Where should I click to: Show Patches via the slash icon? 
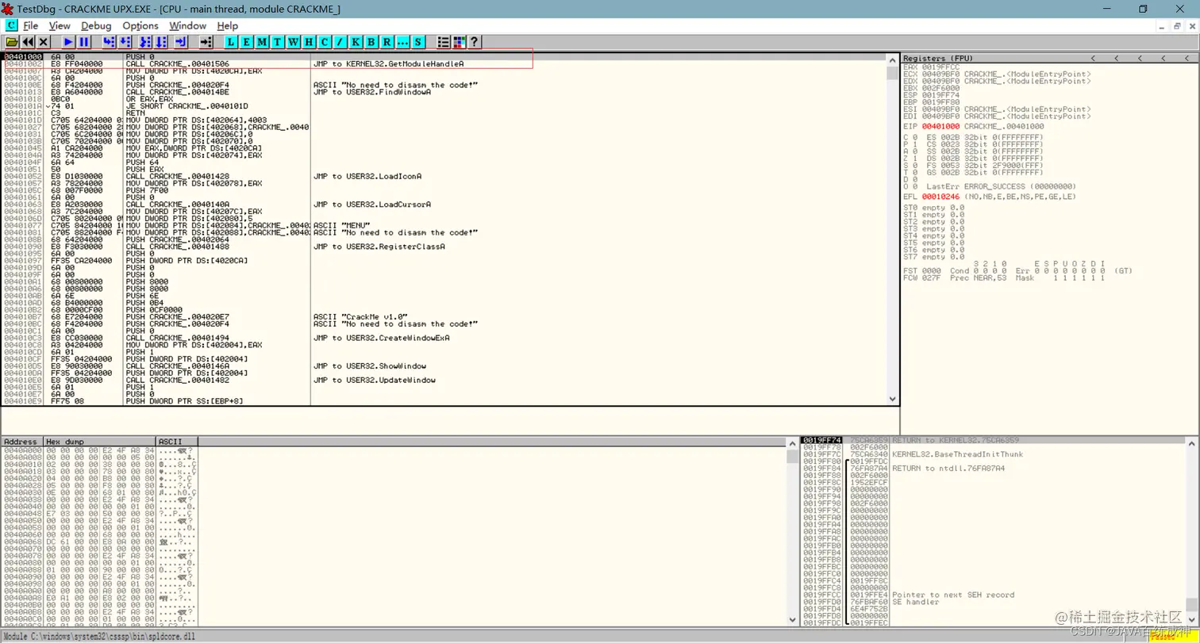(340, 42)
